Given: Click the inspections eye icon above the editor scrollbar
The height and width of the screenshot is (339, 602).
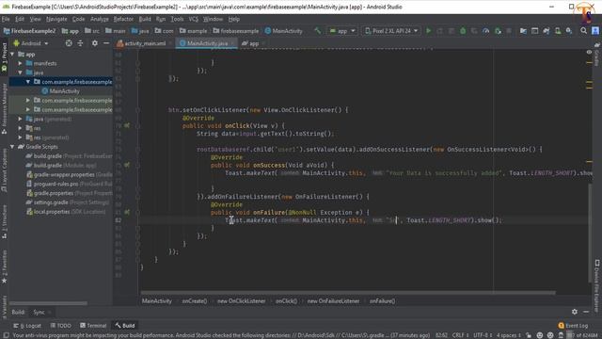Looking at the screenshot, I should click(x=589, y=53).
